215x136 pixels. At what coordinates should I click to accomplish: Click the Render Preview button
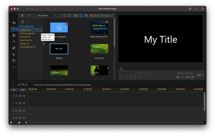185,73
